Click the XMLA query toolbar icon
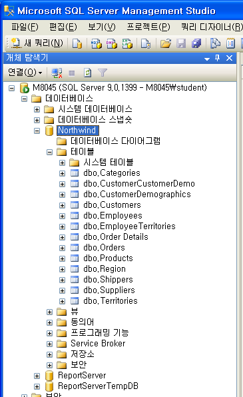This screenshot has height=397, width=243. [x=127, y=43]
